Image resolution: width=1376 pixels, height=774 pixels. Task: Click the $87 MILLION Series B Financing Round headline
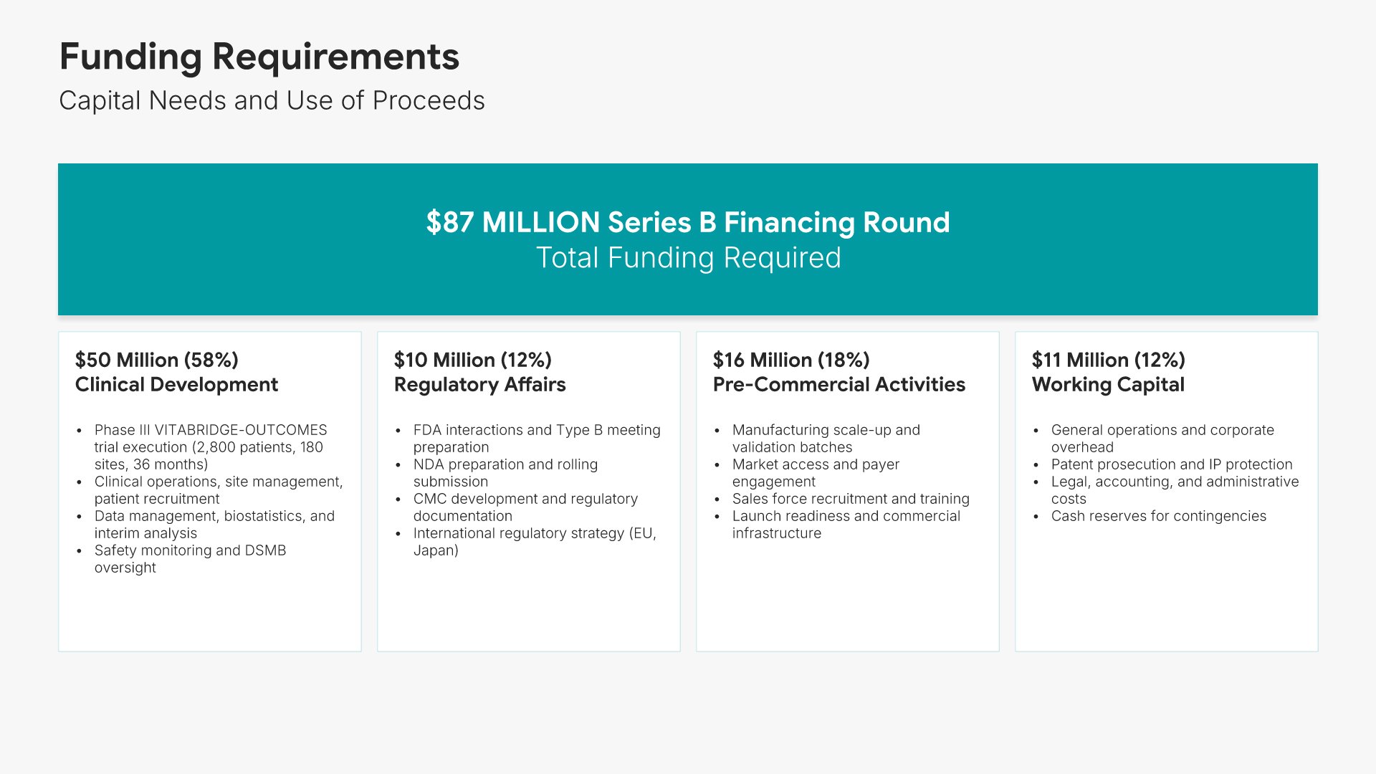click(x=687, y=222)
